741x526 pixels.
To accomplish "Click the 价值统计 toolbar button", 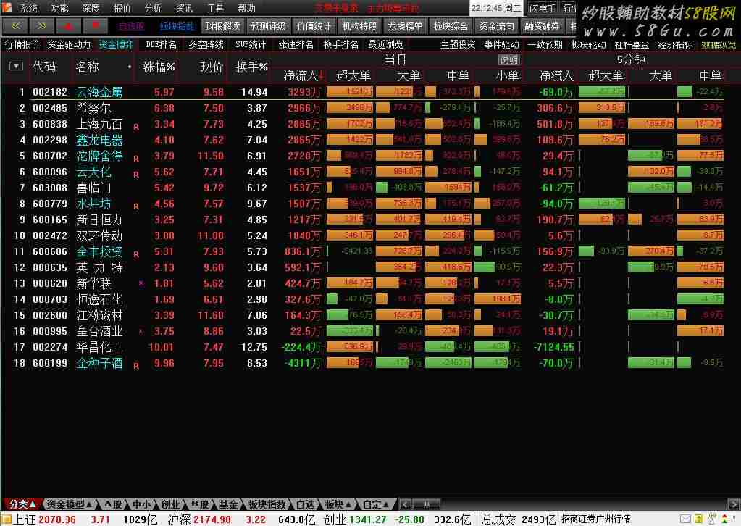I will (314, 27).
